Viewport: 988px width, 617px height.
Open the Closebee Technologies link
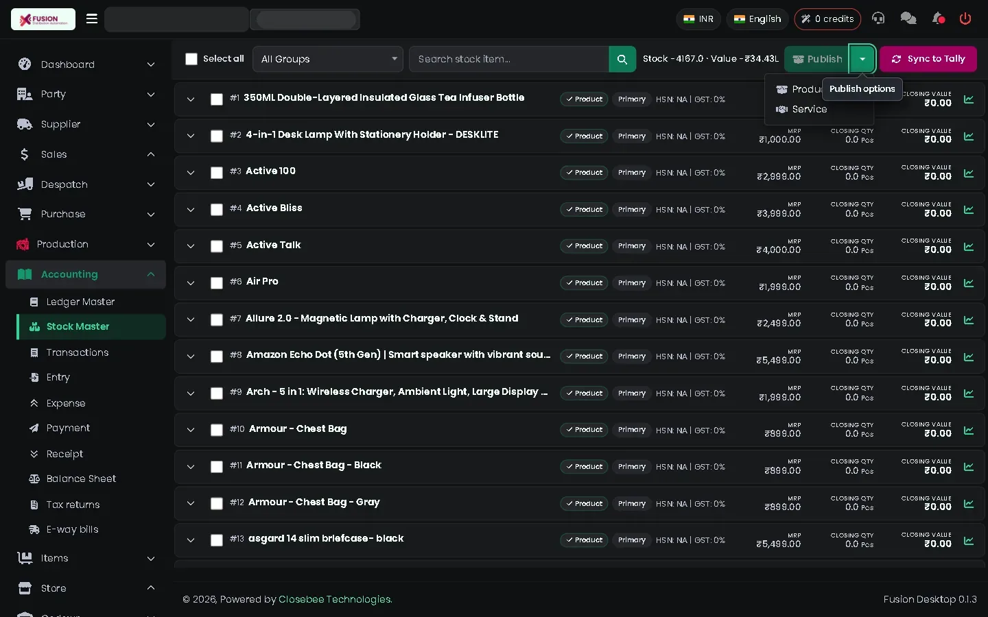pos(336,599)
